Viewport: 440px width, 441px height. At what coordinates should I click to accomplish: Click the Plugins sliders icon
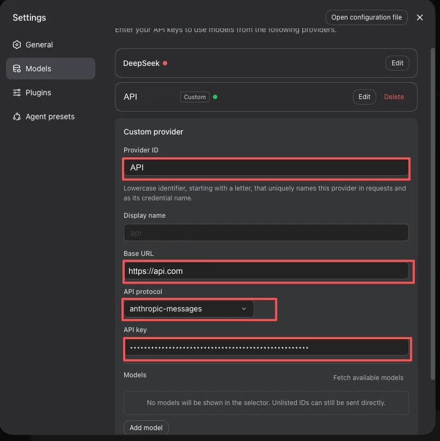pyautogui.click(x=17, y=93)
